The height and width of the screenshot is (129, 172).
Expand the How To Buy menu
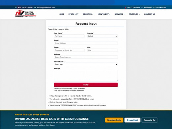tap(104, 14)
